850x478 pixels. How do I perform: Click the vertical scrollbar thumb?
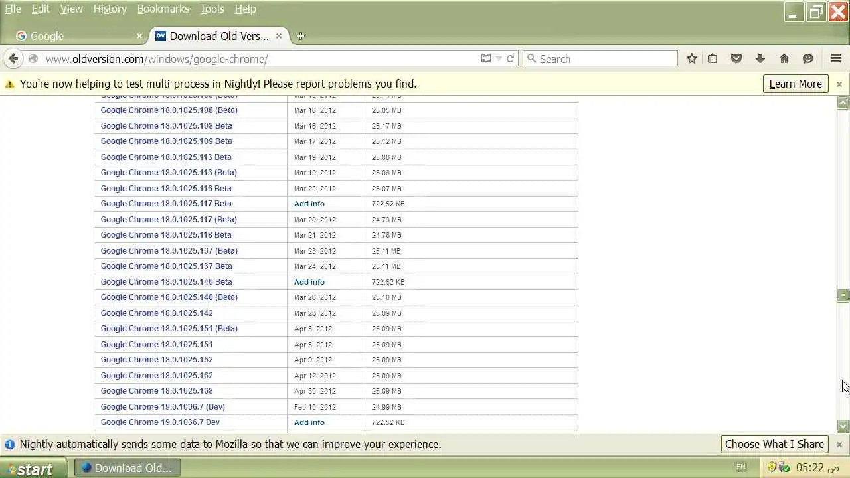pos(843,295)
